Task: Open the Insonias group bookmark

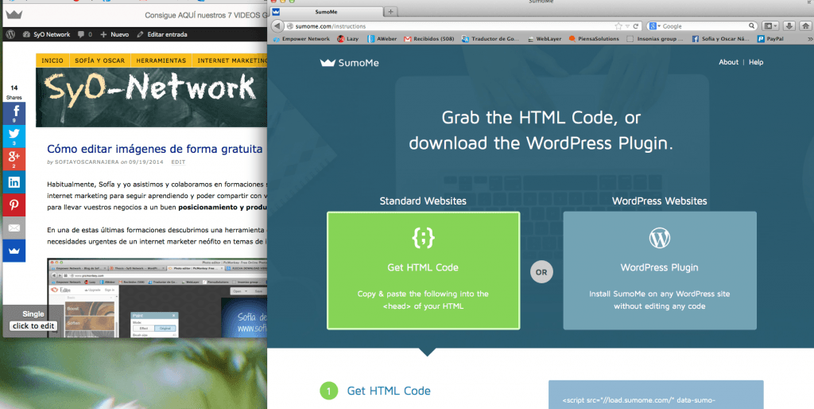Action: click(655, 38)
